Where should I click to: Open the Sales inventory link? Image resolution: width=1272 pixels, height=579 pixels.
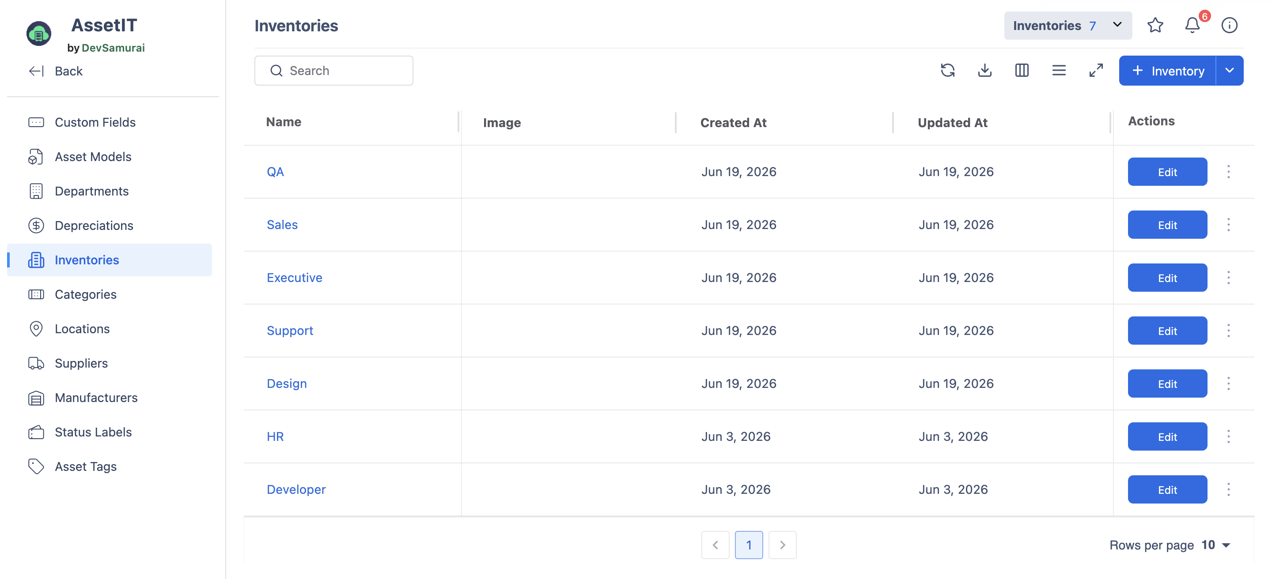point(282,225)
